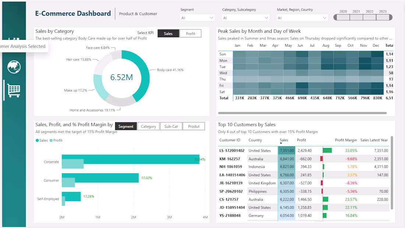Select customer SP-20620102 row
The image size is (405, 228).
pyautogui.click(x=304, y=191)
